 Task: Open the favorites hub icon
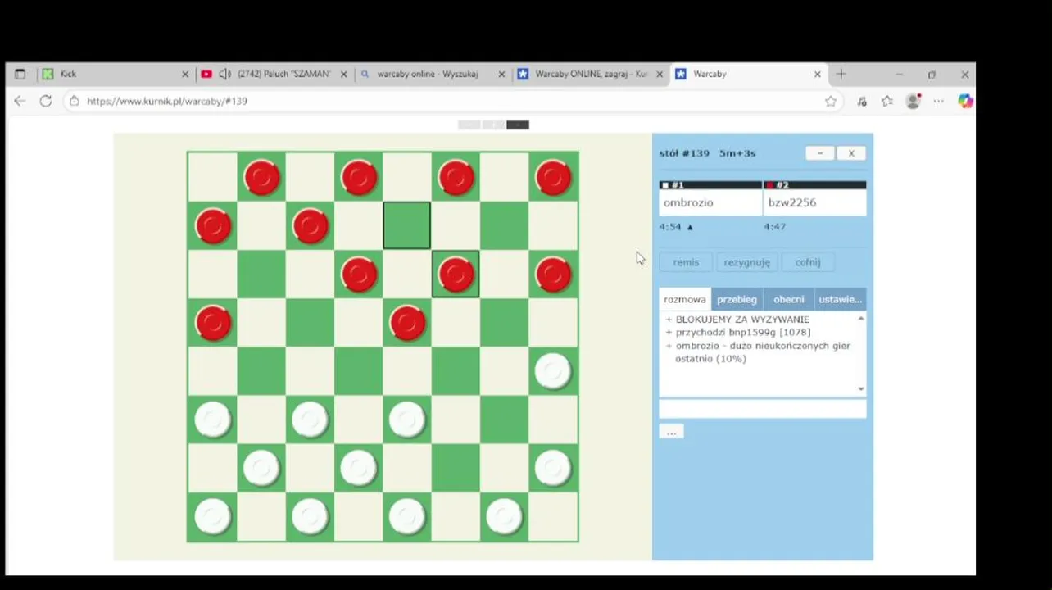click(x=886, y=101)
